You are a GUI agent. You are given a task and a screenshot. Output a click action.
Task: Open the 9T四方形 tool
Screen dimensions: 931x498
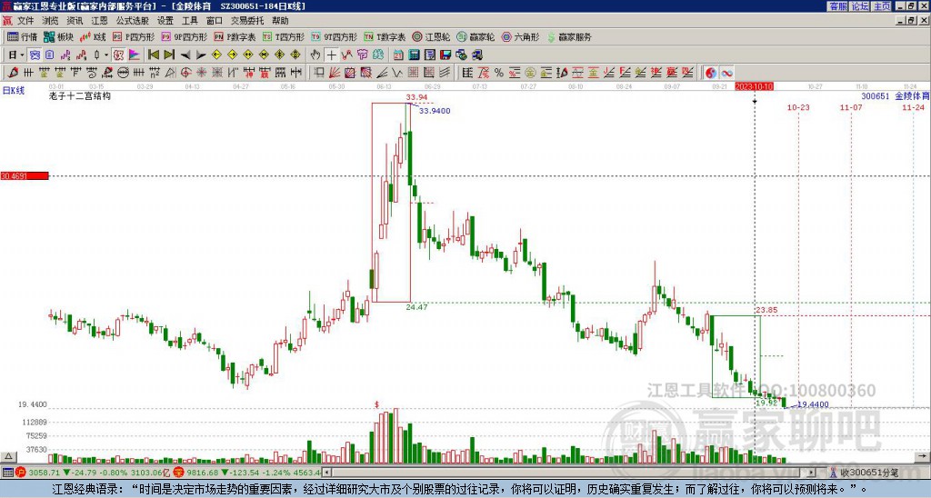335,36
